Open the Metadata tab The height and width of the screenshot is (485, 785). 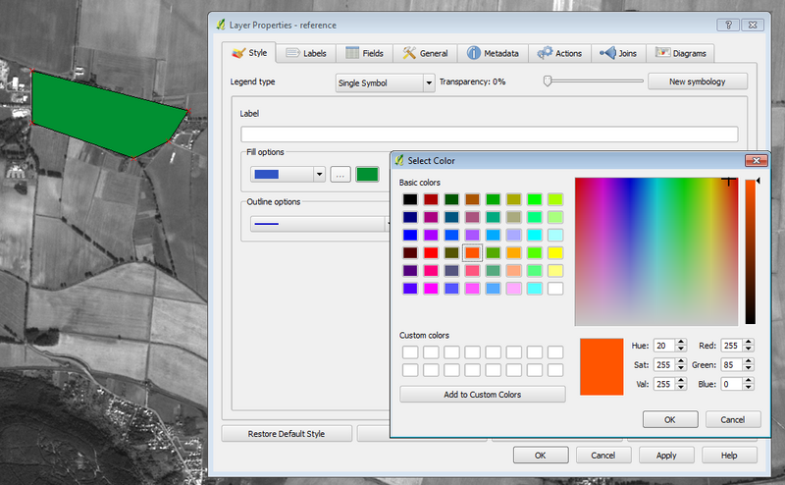493,53
